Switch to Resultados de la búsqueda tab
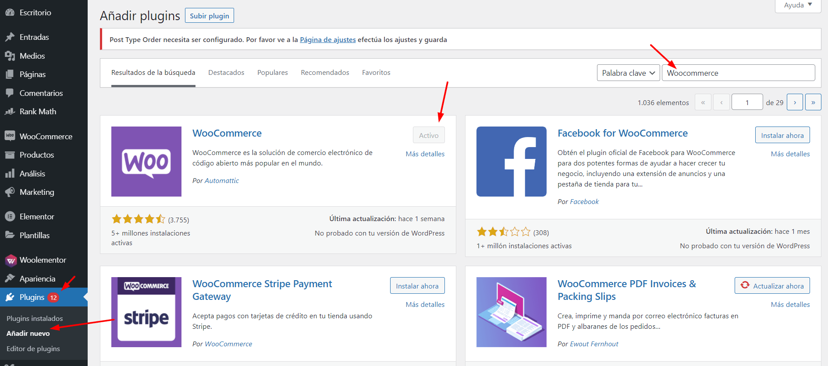Image resolution: width=828 pixels, height=366 pixels. [x=153, y=73]
